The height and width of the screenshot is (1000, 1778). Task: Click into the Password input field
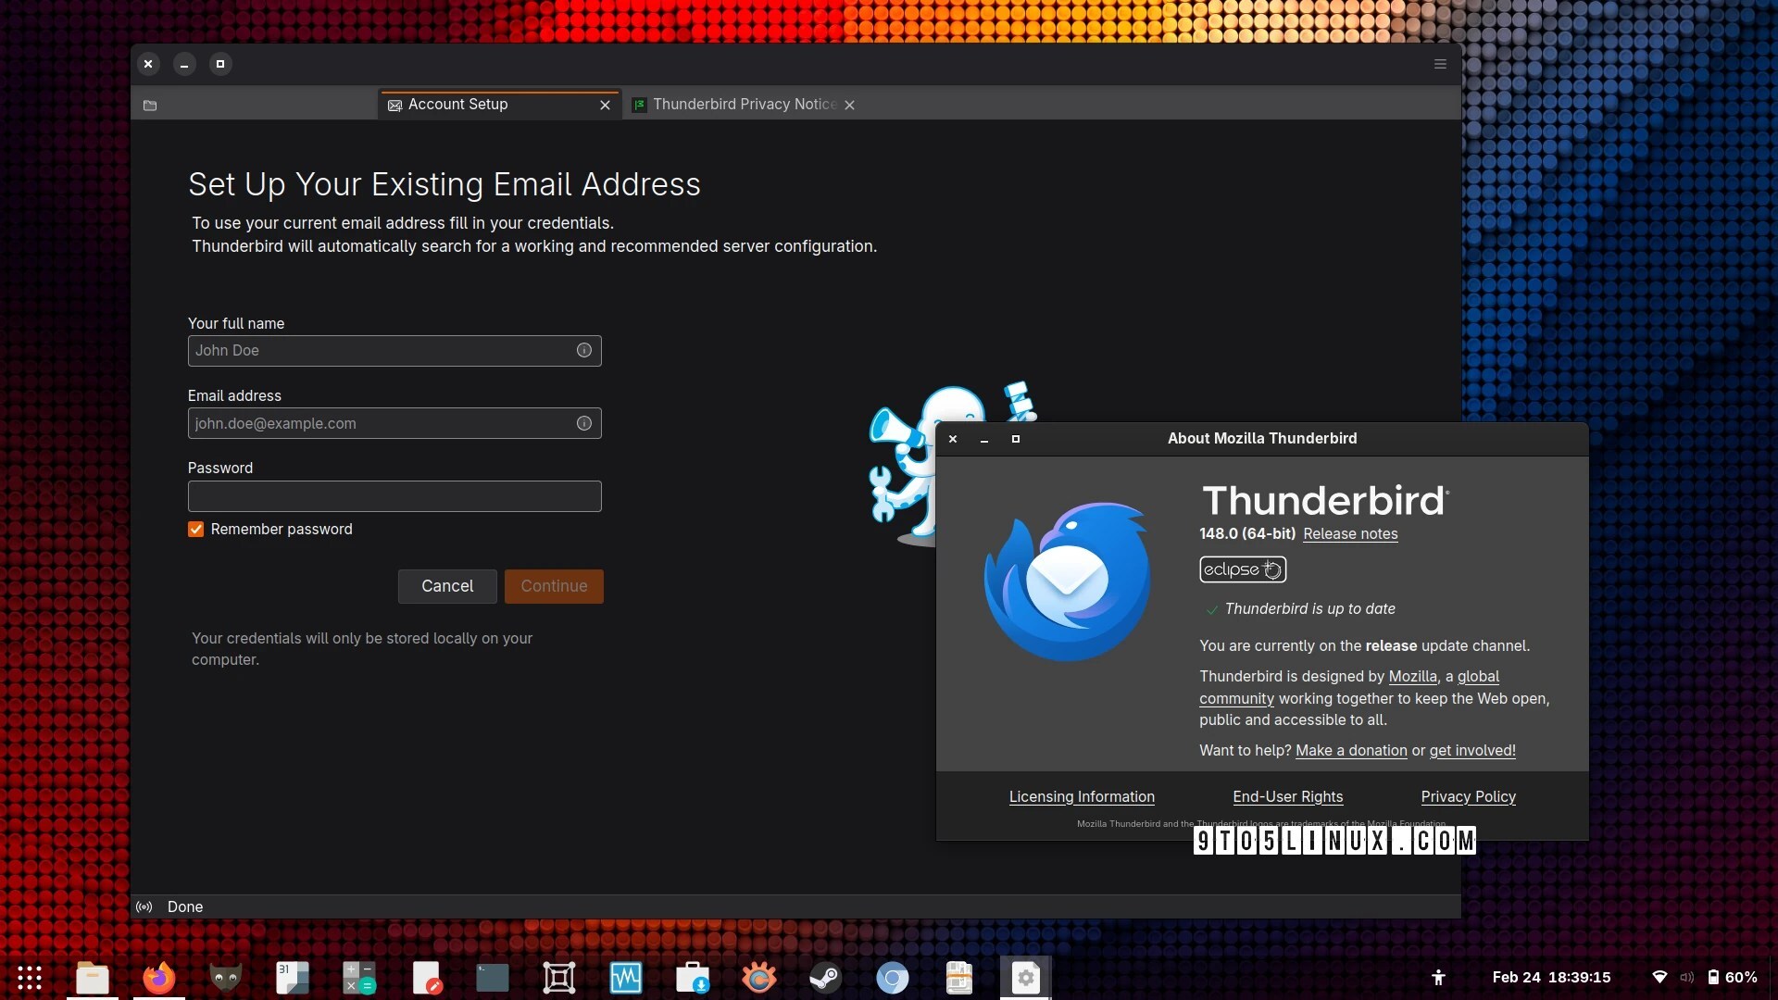click(394, 496)
